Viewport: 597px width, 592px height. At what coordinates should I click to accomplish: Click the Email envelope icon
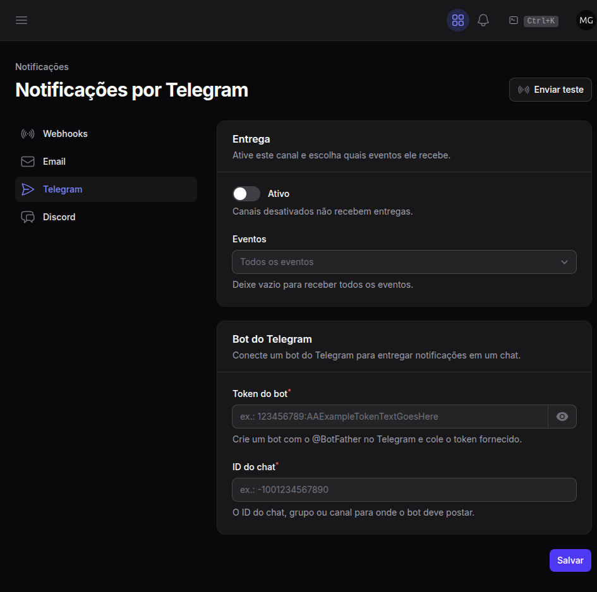click(x=28, y=162)
